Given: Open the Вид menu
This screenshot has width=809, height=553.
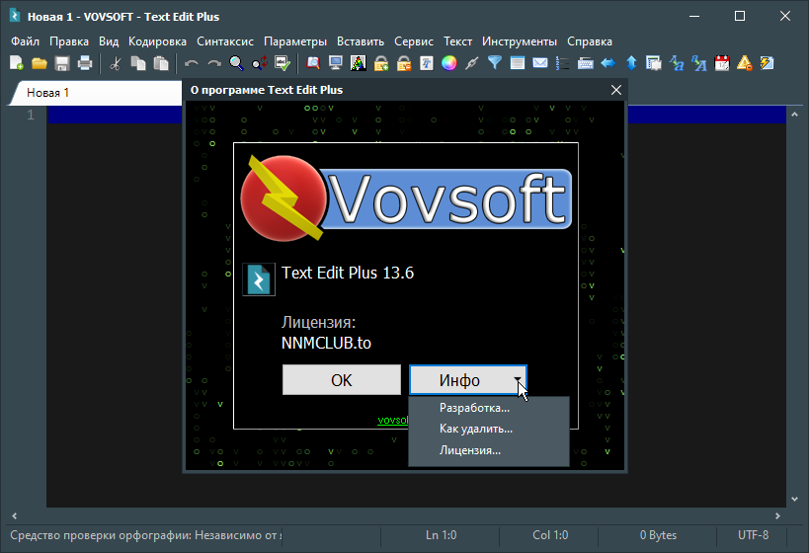Looking at the screenshot, I should tap(109, 41).
